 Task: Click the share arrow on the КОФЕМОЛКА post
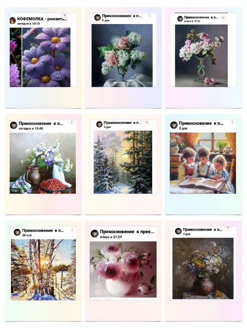65,15
